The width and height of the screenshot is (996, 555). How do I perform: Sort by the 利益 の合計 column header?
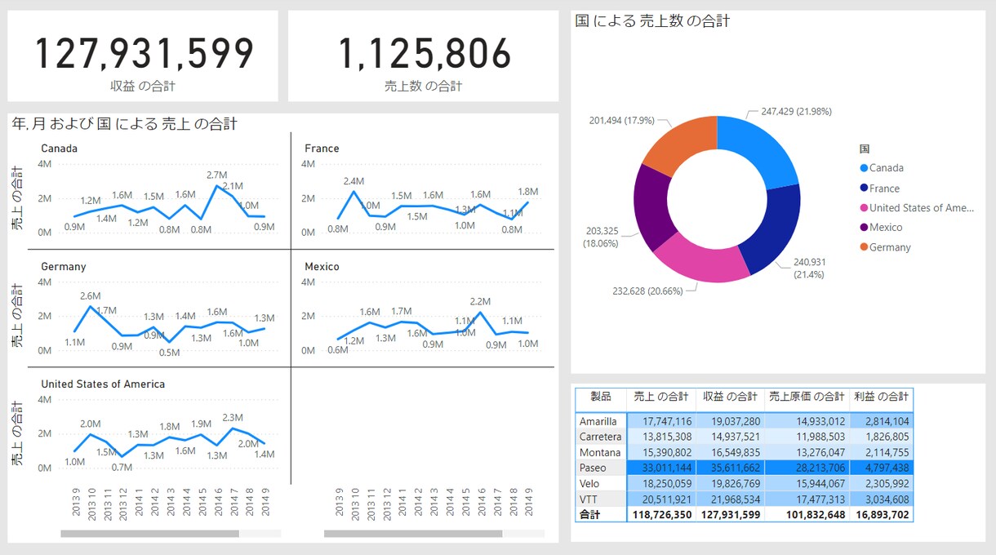pos(881,396)
